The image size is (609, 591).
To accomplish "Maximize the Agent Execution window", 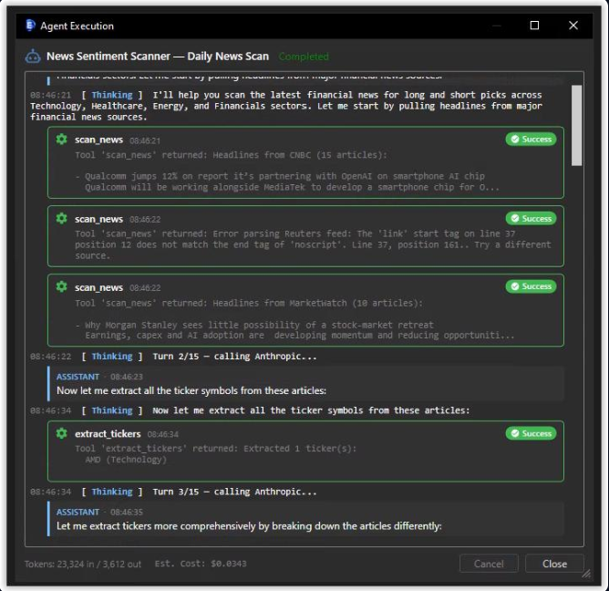I will tap(534, 26).
